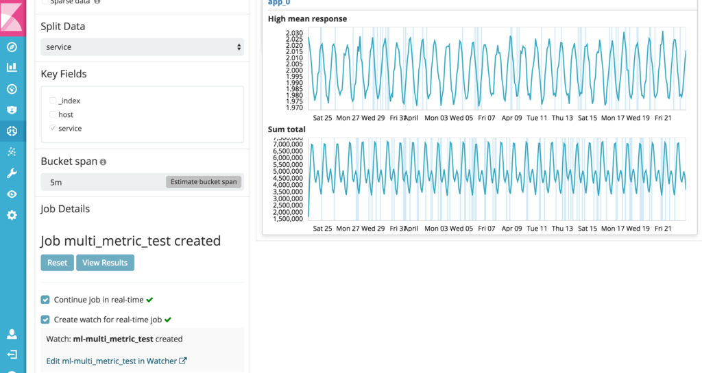Open Machine Learning icon in sidebar
The width and height of the screenshot is (702, 373).
12,131
